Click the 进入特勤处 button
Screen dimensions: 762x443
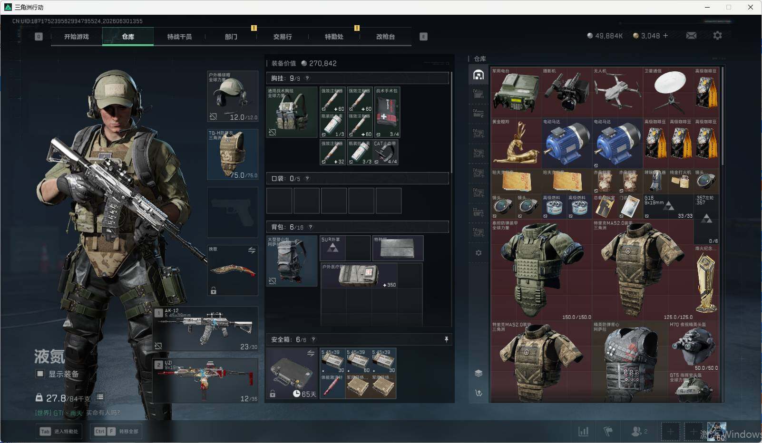point(59,431)
